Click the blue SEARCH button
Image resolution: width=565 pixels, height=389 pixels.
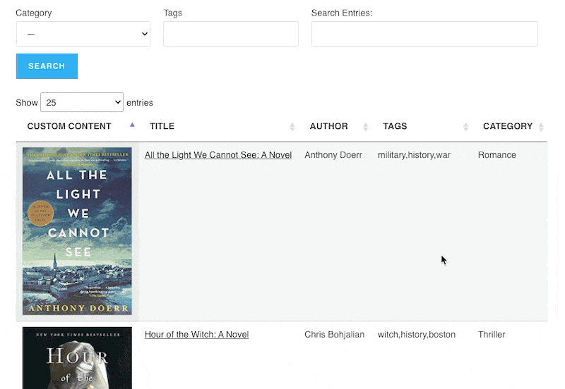tap(47, 66)
